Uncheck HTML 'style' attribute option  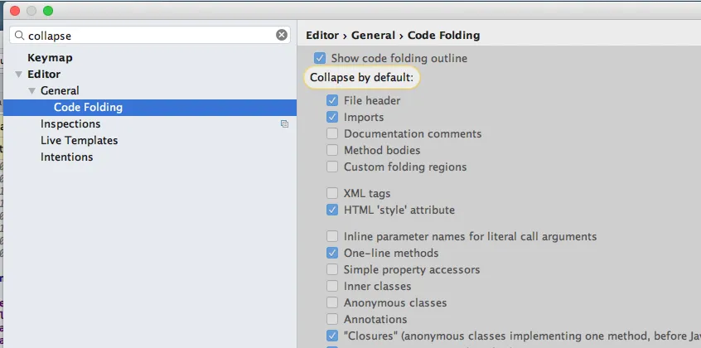coord(333,210)
